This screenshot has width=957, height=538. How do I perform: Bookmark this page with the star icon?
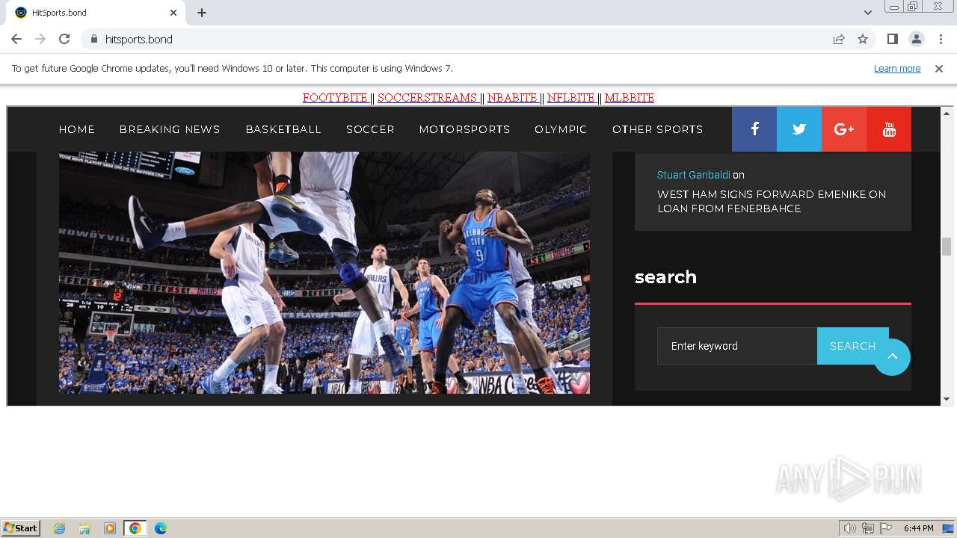point(863,39)
